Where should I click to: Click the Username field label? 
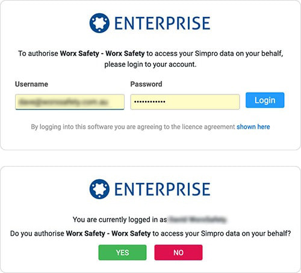[31, 84]
